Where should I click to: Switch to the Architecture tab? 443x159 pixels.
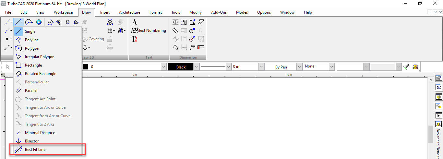(129, 12)
